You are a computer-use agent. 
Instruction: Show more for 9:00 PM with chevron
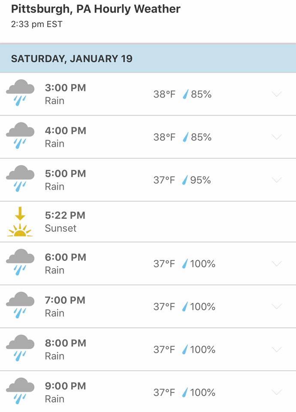277,392
